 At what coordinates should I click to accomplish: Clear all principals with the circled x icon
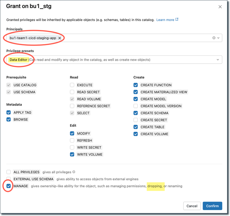(x=214, y=38)
